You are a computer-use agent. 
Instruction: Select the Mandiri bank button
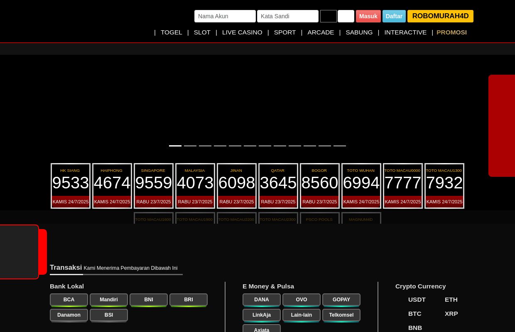(109, 300)
